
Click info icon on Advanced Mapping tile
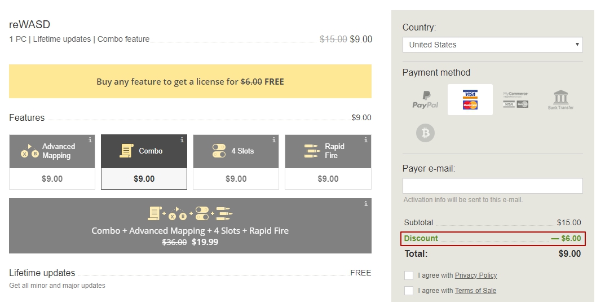90,140
